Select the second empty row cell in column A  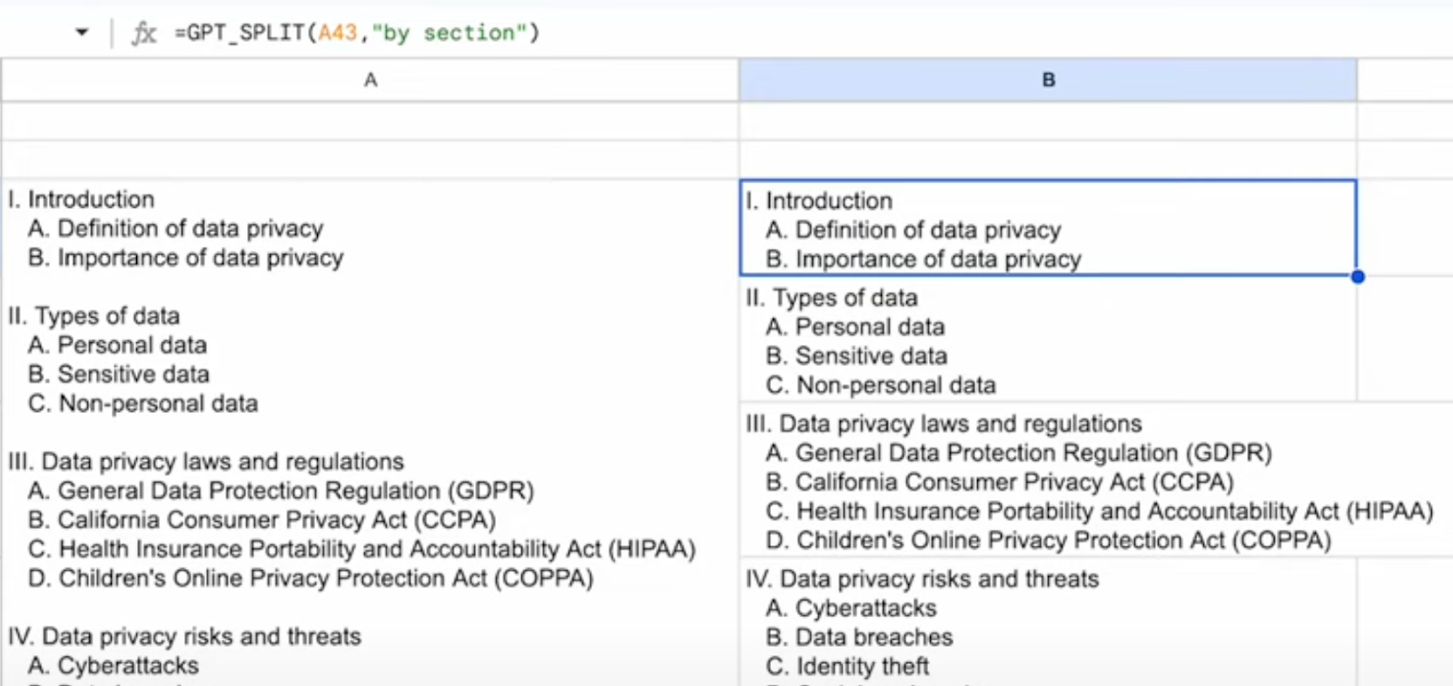pos(370,160)
